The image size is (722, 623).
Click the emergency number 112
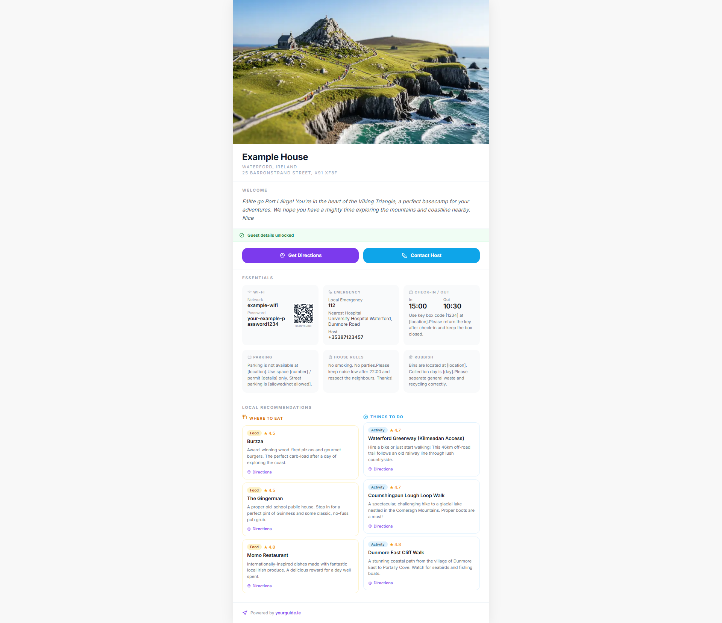332,305
